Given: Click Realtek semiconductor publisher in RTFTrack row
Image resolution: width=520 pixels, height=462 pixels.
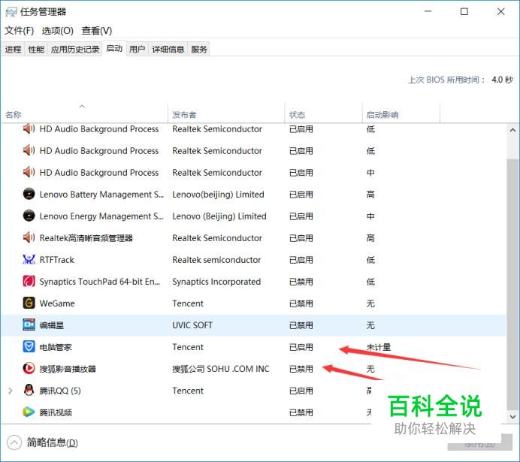Looking at the screenshot, I should 216,260.
